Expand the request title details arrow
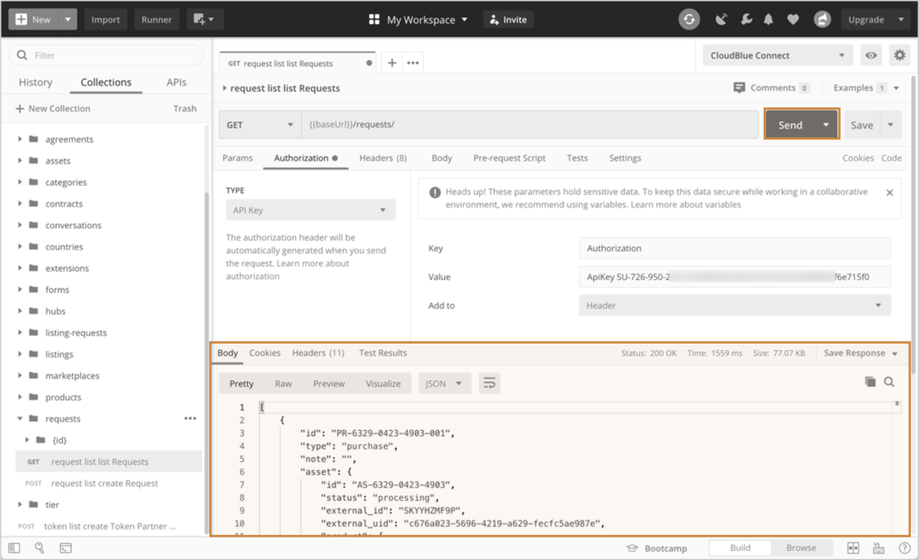Screen dimensions: 919x560 [x=224, y=88]
